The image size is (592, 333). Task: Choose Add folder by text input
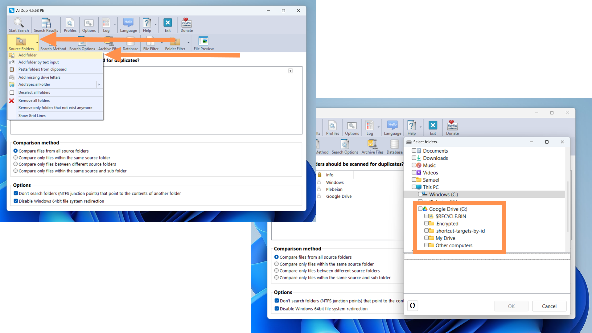coord(39,62)
